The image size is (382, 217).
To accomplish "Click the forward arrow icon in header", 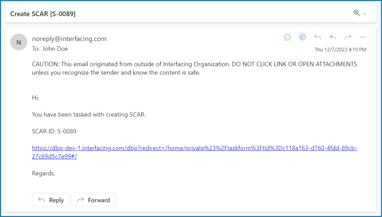I will 348,37.
